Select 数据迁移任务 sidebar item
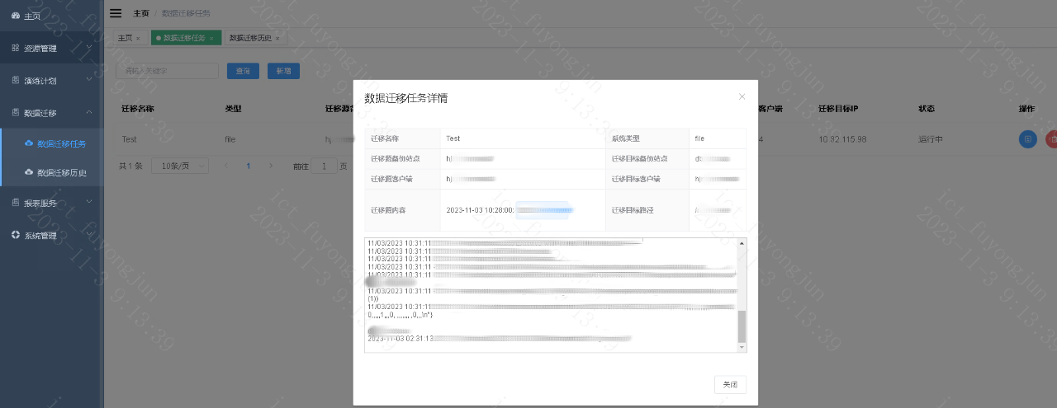This screenshot has height=408, width=1057. (52, 143)
